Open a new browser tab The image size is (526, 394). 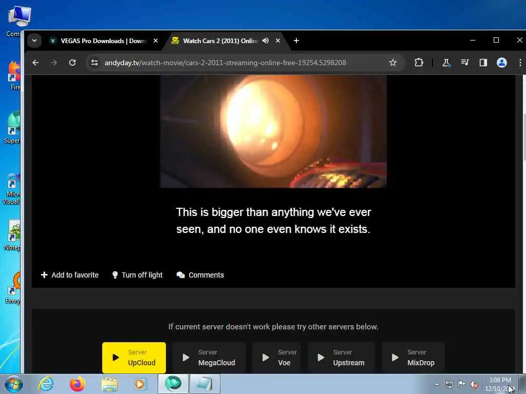pos(296,41)
